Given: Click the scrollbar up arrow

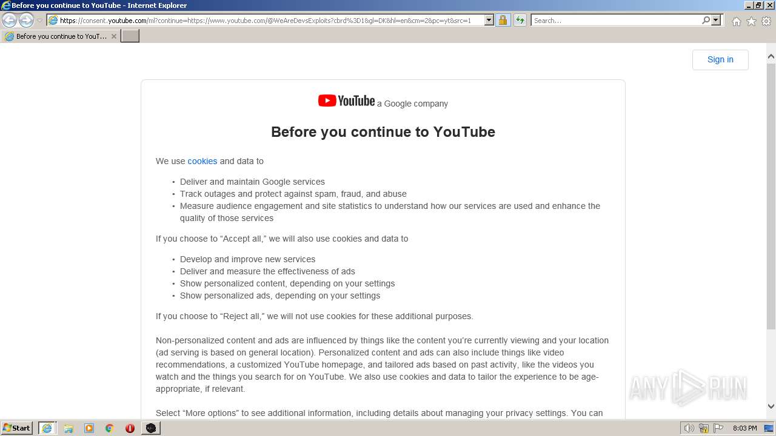Looking at the screenshot, I should click(x=771, y=56).
